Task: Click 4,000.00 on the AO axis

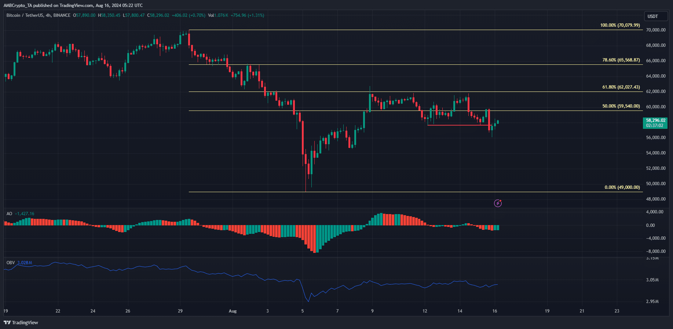Action: point(655,212)
